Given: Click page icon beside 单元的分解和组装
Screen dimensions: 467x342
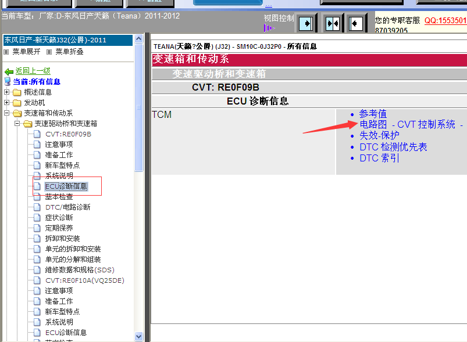Looking at the screenshot, I should pos(37,260).
